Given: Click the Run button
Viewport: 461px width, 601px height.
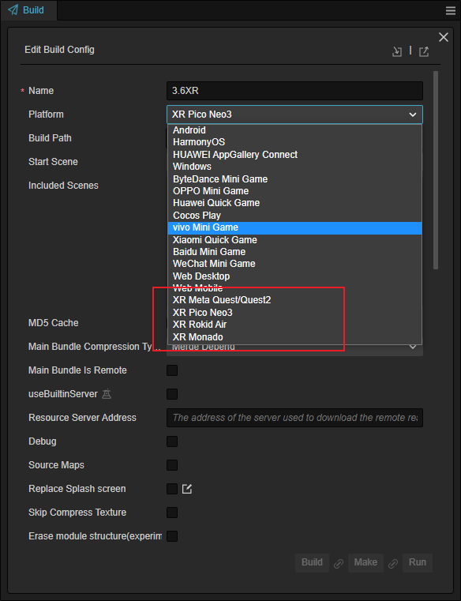Looking at the screenshot, I should pos(418,562).
